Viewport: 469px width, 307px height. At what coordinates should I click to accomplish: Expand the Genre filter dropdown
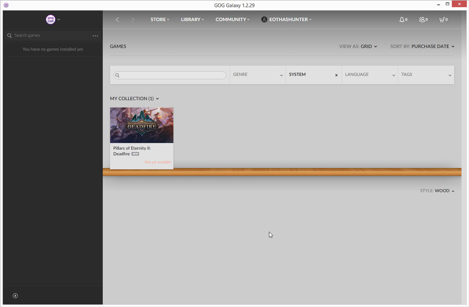coord(257,75)
